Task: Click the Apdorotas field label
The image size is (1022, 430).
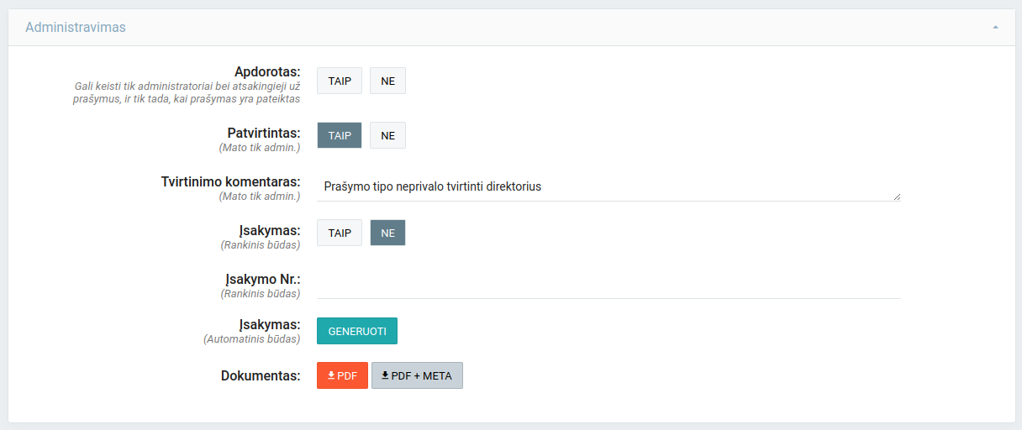Action: coord(267,71)
